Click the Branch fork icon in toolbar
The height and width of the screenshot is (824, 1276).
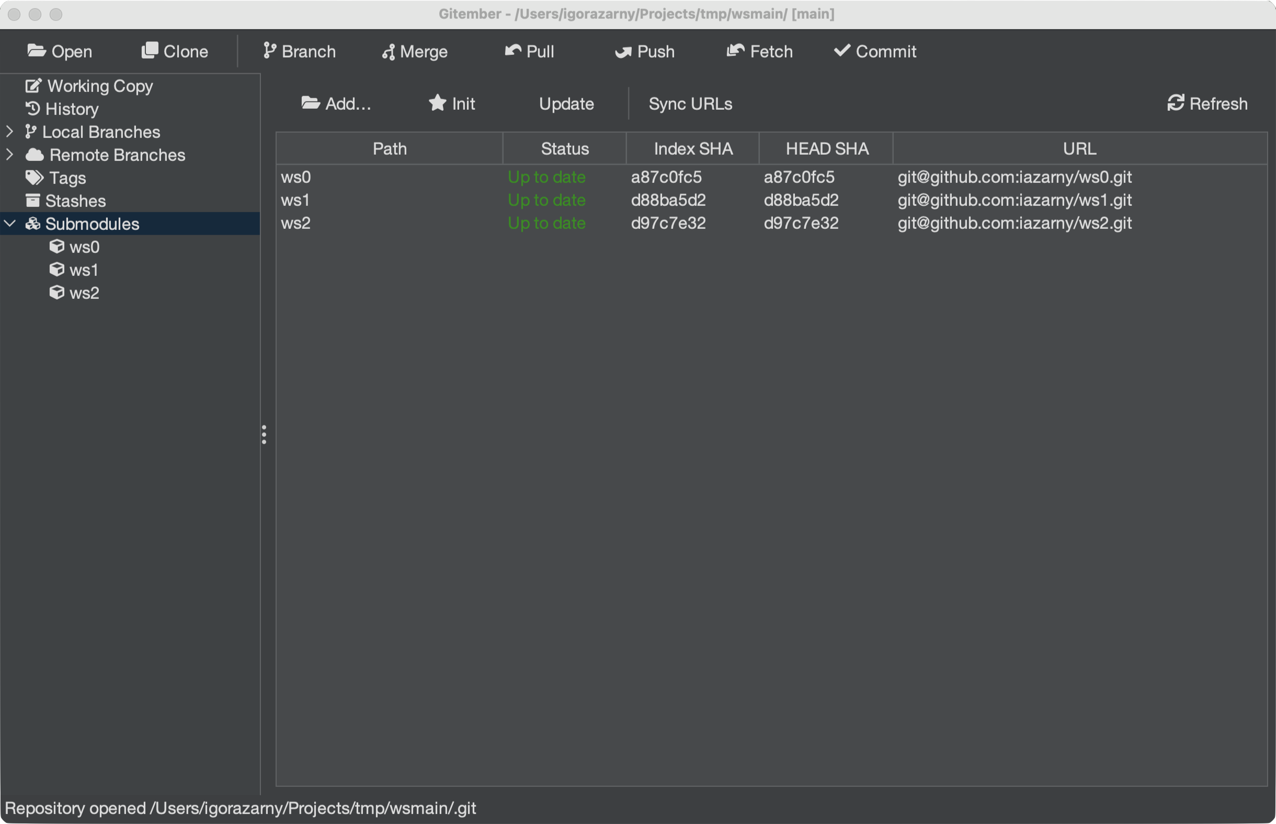[269, 51]
